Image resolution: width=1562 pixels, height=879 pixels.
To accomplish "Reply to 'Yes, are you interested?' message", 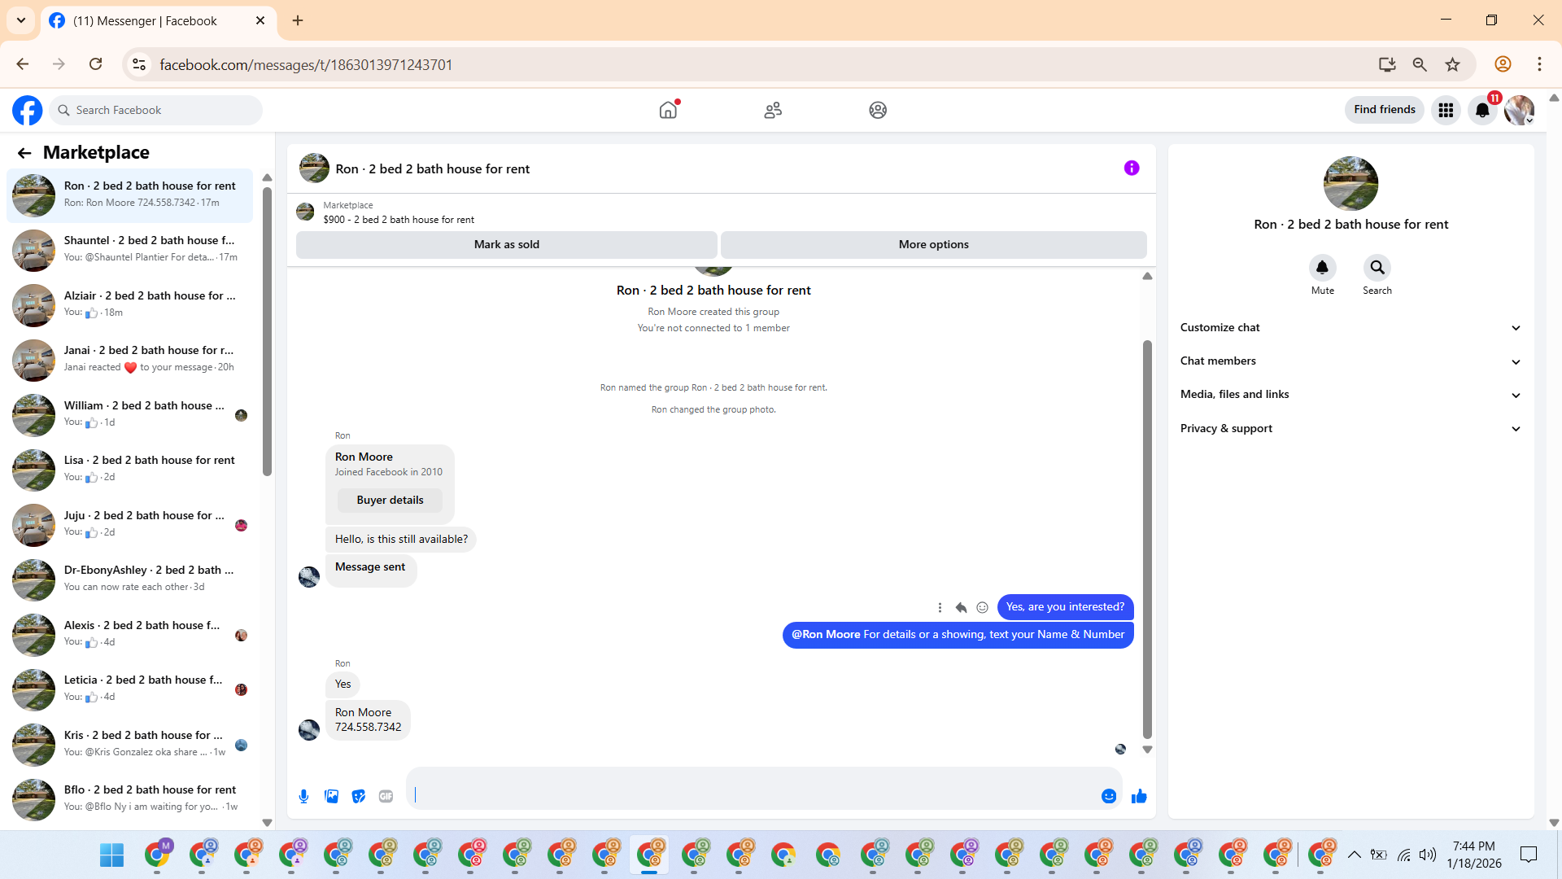I will pyautogui.click(x=961, y=607).
